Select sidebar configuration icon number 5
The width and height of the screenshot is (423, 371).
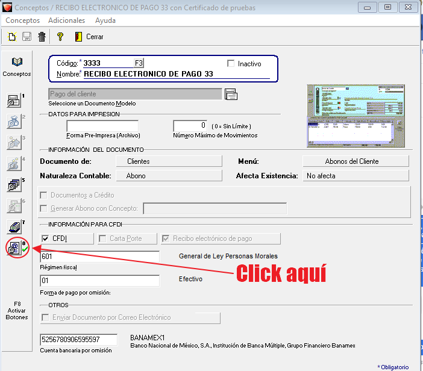point(14,185)
